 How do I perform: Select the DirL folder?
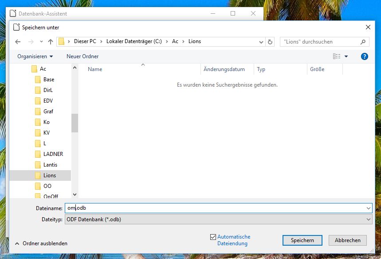click(44, 90)
